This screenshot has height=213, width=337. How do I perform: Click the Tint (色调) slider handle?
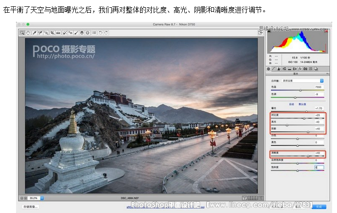295,97
